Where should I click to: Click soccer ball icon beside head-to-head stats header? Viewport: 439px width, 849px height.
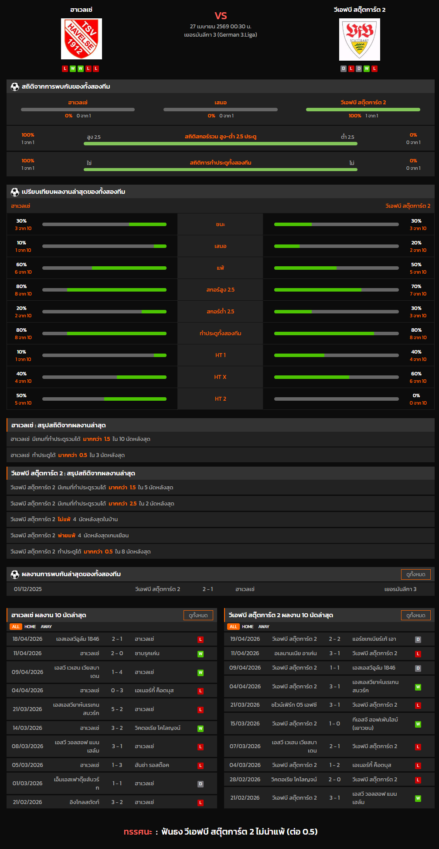[15, 87]
